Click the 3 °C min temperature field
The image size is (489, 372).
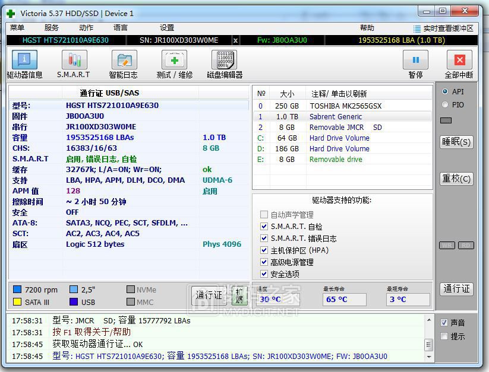coord(408,300)
